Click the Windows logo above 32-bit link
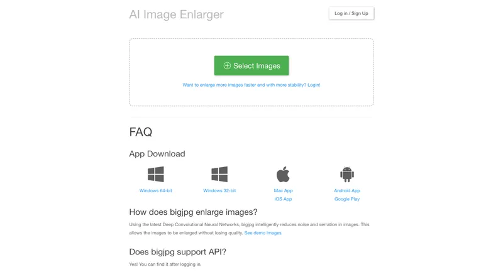 (219, 174)
